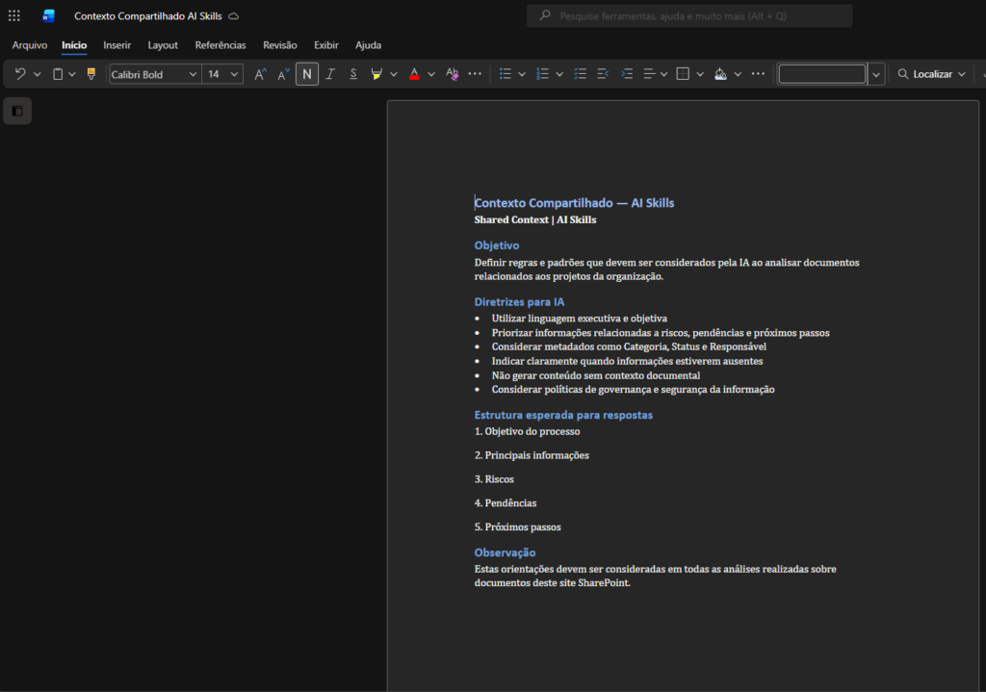
Task: Open the Referências tab
Action: click(x=221, y=45)
